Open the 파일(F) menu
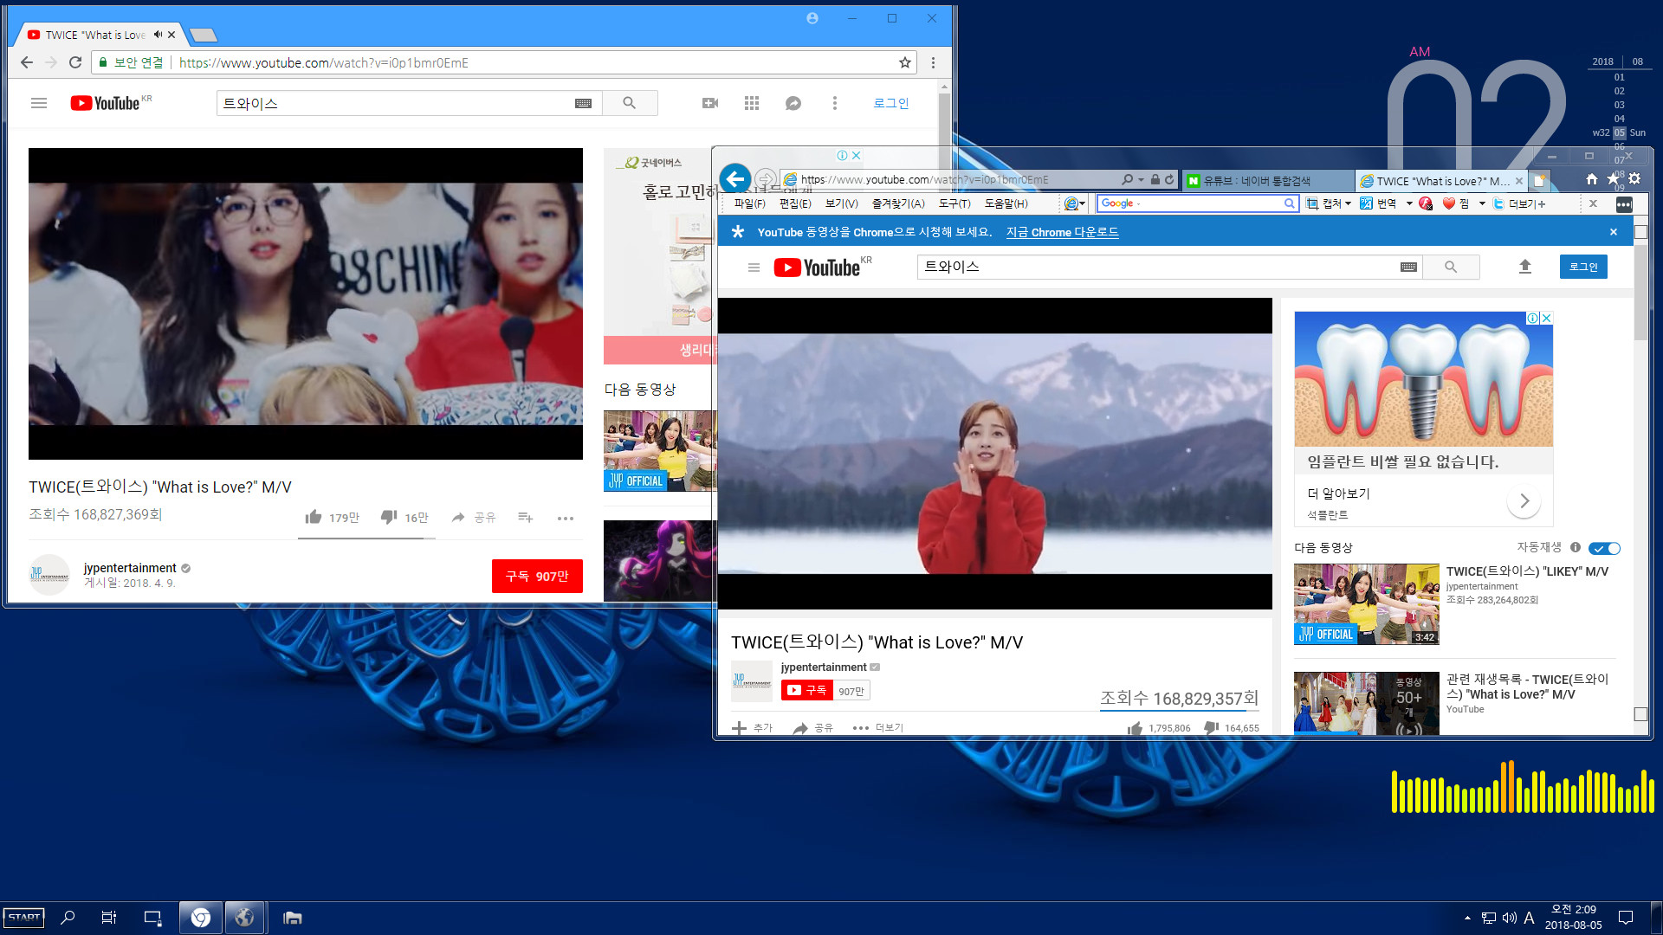This screenshot has width=1663, height=935. coord(750,203)
